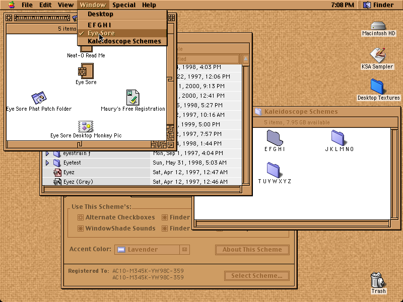Click the Kaleidoscope Schemes horizontal scrollbar
403x302 pixels.
click(293, 223)
